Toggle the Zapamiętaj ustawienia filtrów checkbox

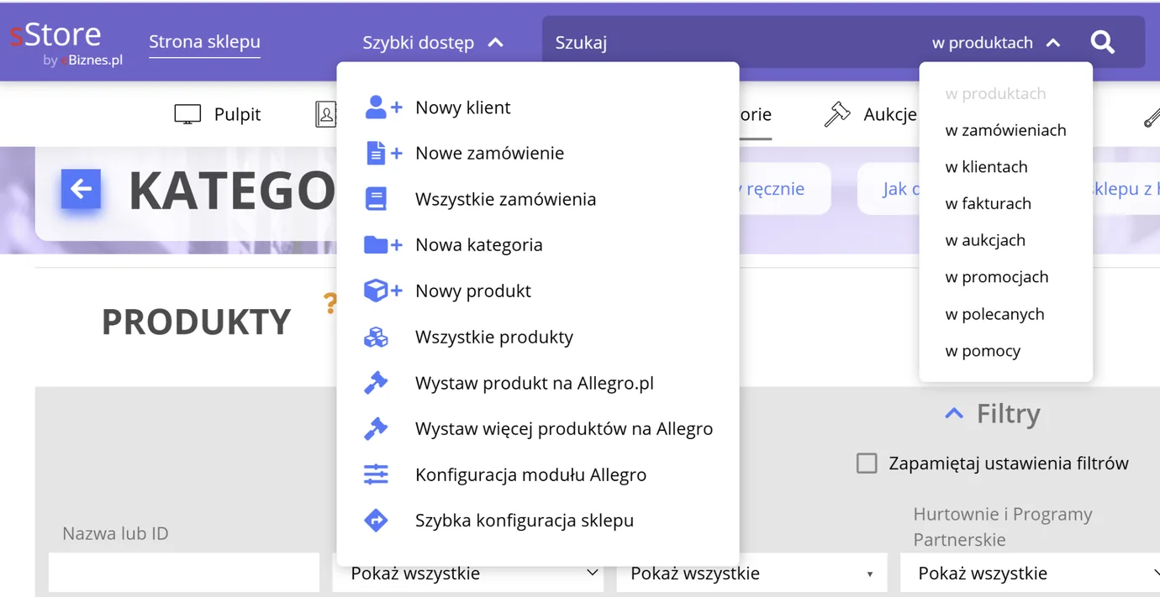pyautogui.click(x=867, y=463)
